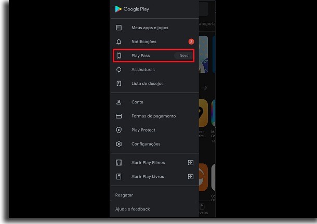Click the Assinaturas refresh icon
Image resolution: width=317 pixels, height=224 pixels.
coord(119,70)
